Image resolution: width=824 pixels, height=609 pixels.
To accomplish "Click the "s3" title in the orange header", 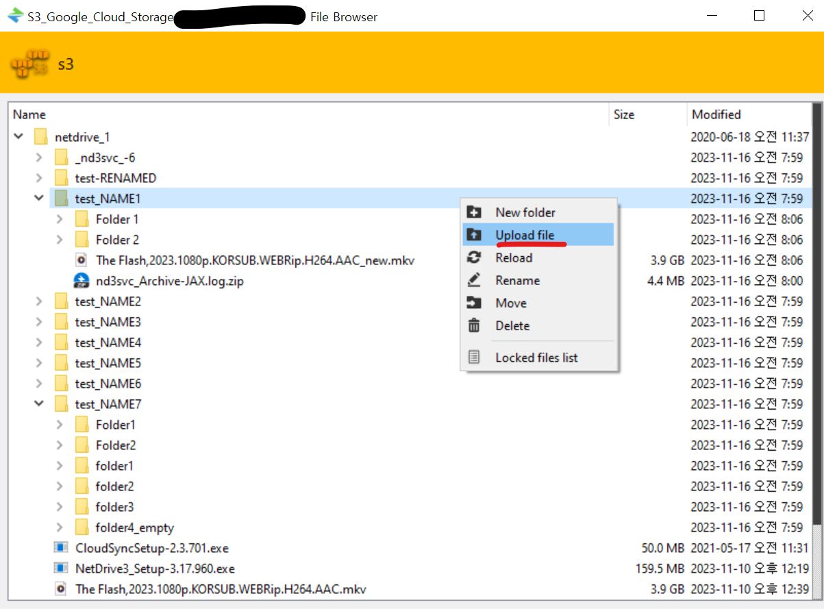I will click(66, 64).
